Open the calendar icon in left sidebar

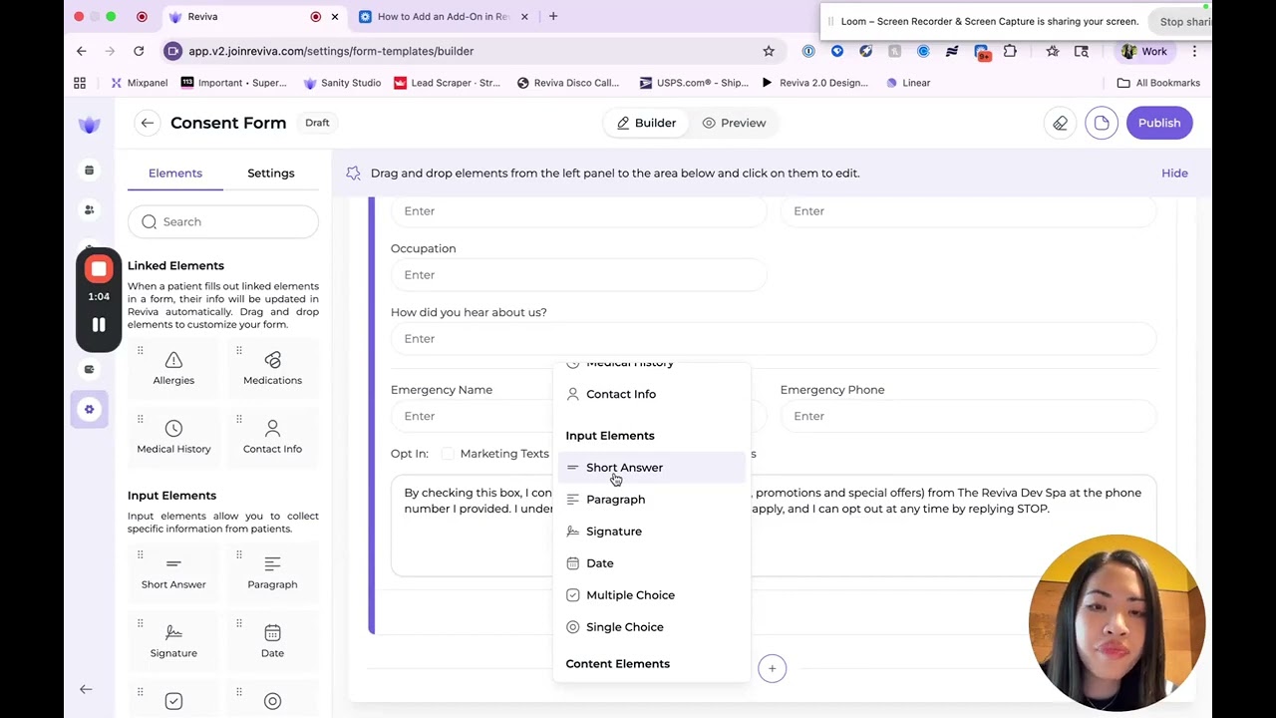[89, 171]
